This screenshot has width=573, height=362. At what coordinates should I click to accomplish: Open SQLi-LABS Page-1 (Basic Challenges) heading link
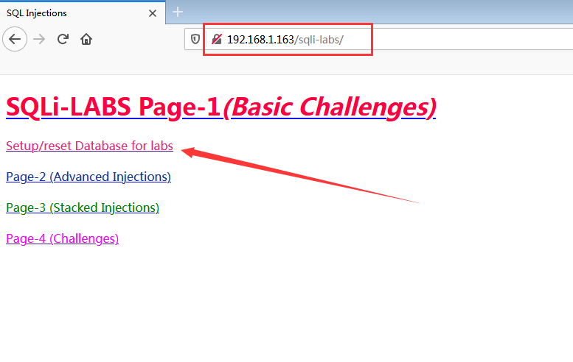click(220, 107)
